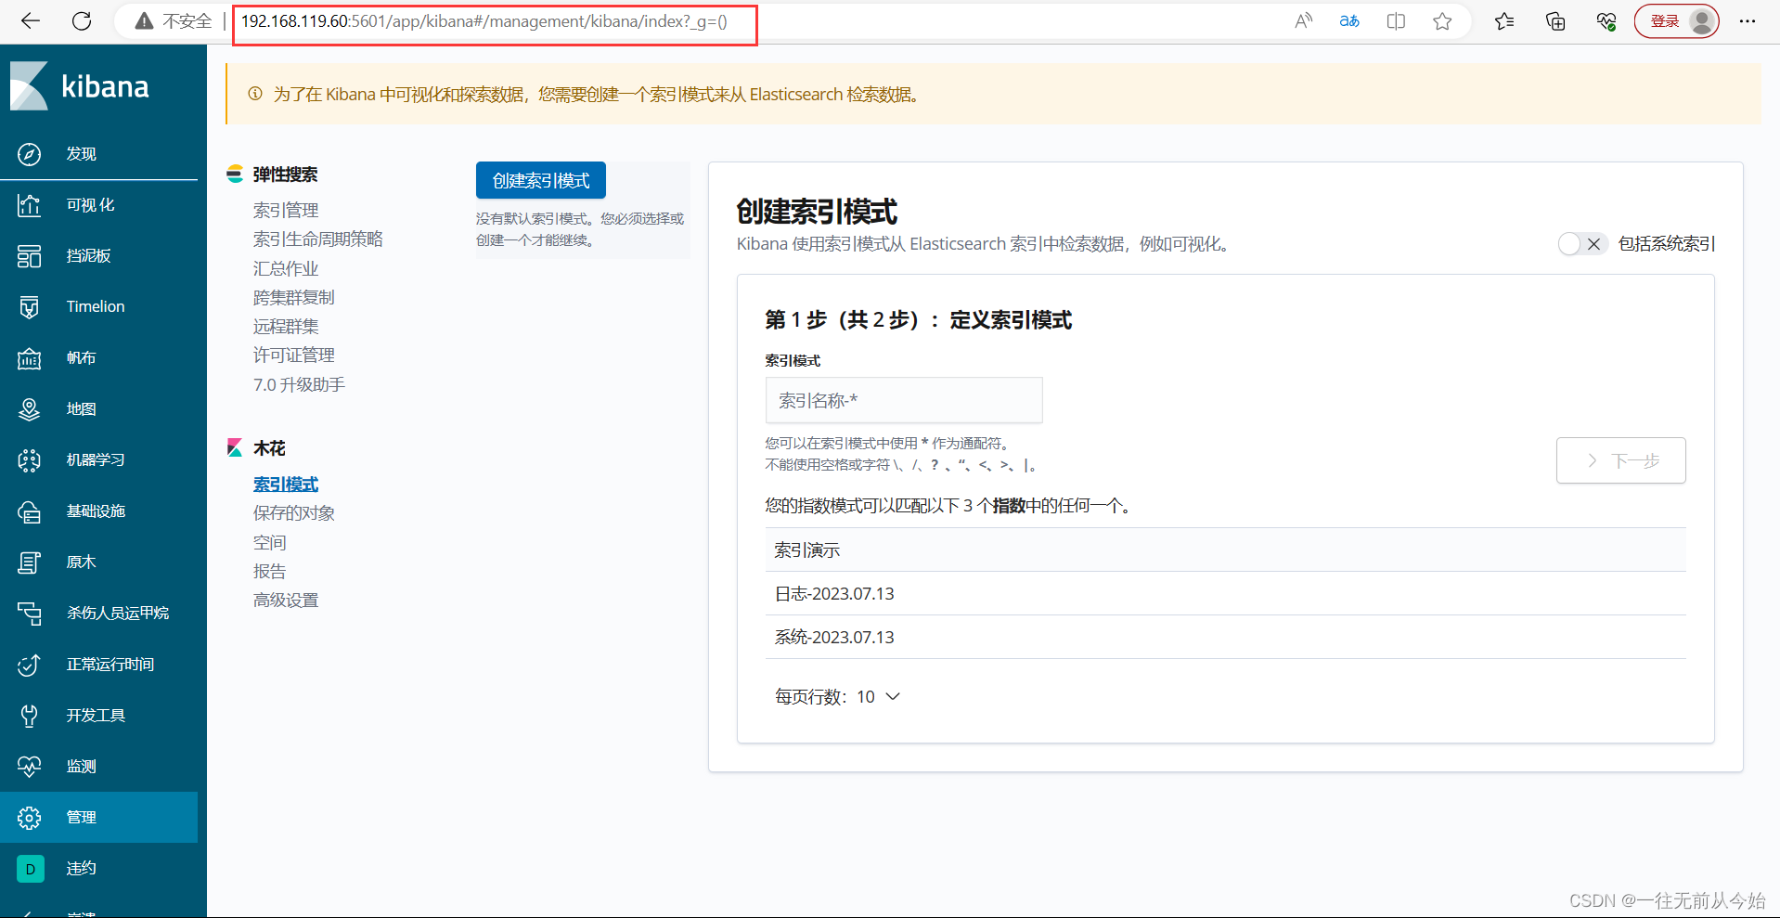Viewport: 1780px width, 918px height.
Task: Open Rollup Jobs (汇总作业) menu item
Action: click(x=286, y=269)
